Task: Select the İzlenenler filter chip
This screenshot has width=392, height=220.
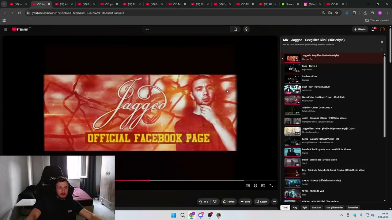Action: pyautogui.click(x=353, y=207)
